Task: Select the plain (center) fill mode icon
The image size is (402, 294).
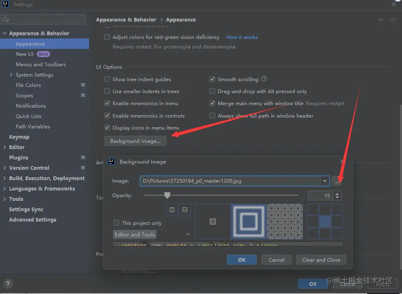Action: (x=213, y=222)
